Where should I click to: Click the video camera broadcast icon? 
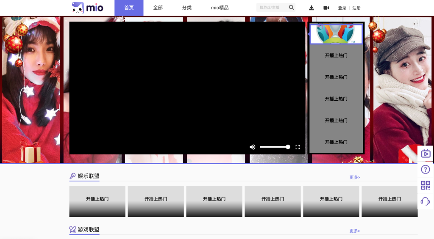326,8
